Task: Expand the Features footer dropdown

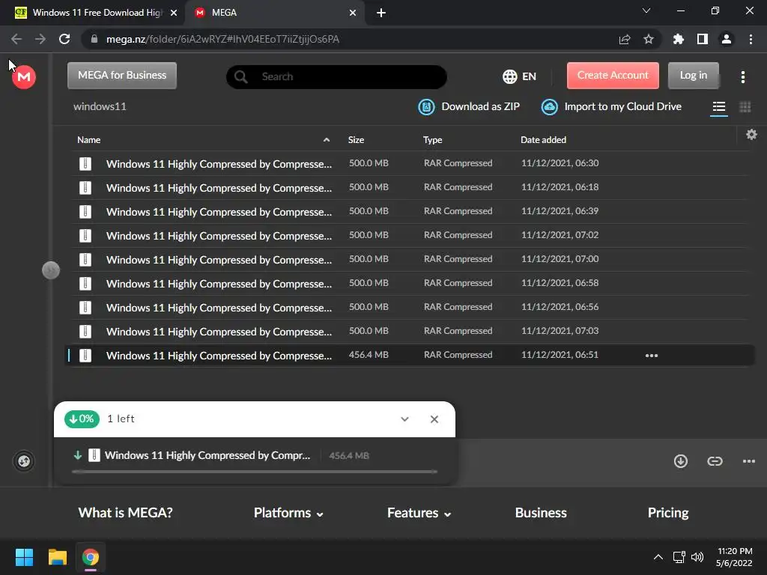Action: (x=419, y=513)
